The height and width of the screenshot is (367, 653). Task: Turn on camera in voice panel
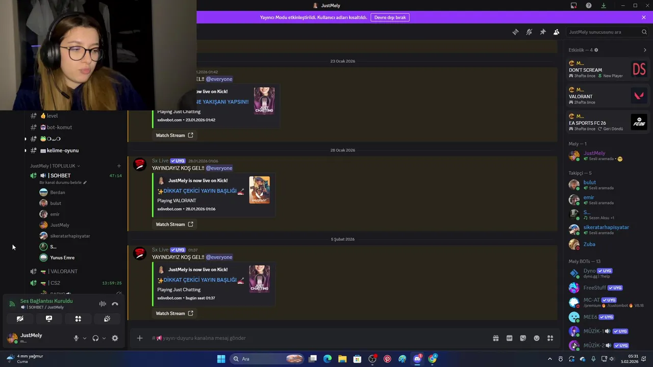click(20, 319)
